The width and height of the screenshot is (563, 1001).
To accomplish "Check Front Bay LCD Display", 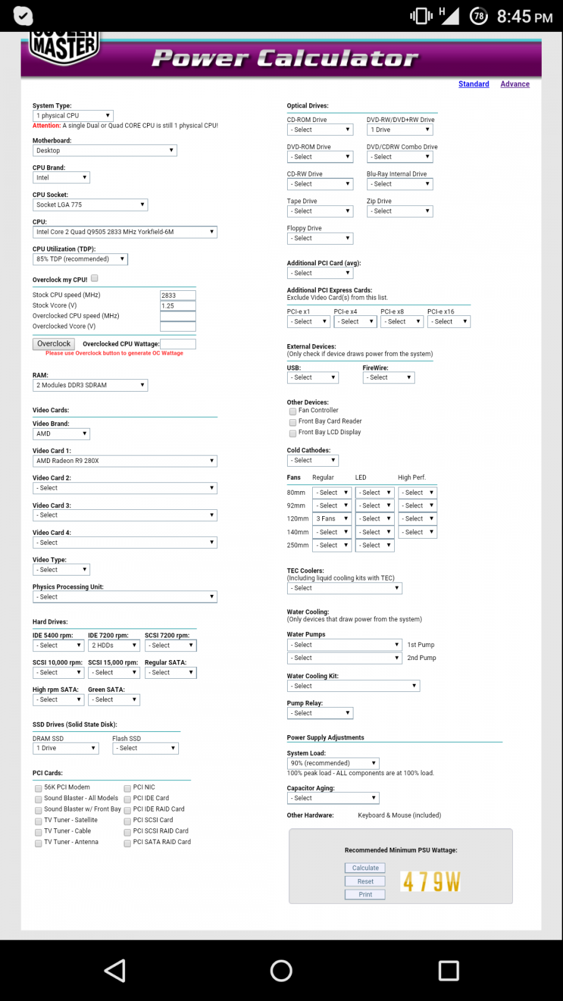I will click(x=292, y=433).
